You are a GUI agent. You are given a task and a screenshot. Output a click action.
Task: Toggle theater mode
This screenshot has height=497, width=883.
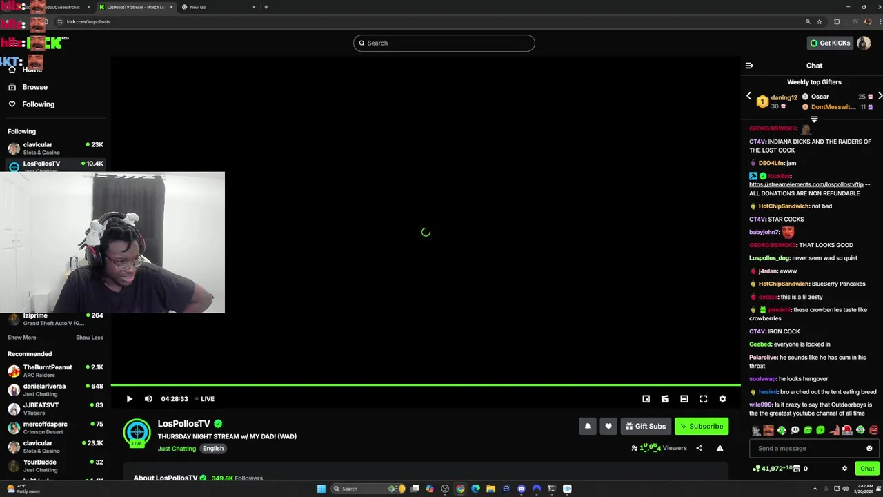click(684, 399)
